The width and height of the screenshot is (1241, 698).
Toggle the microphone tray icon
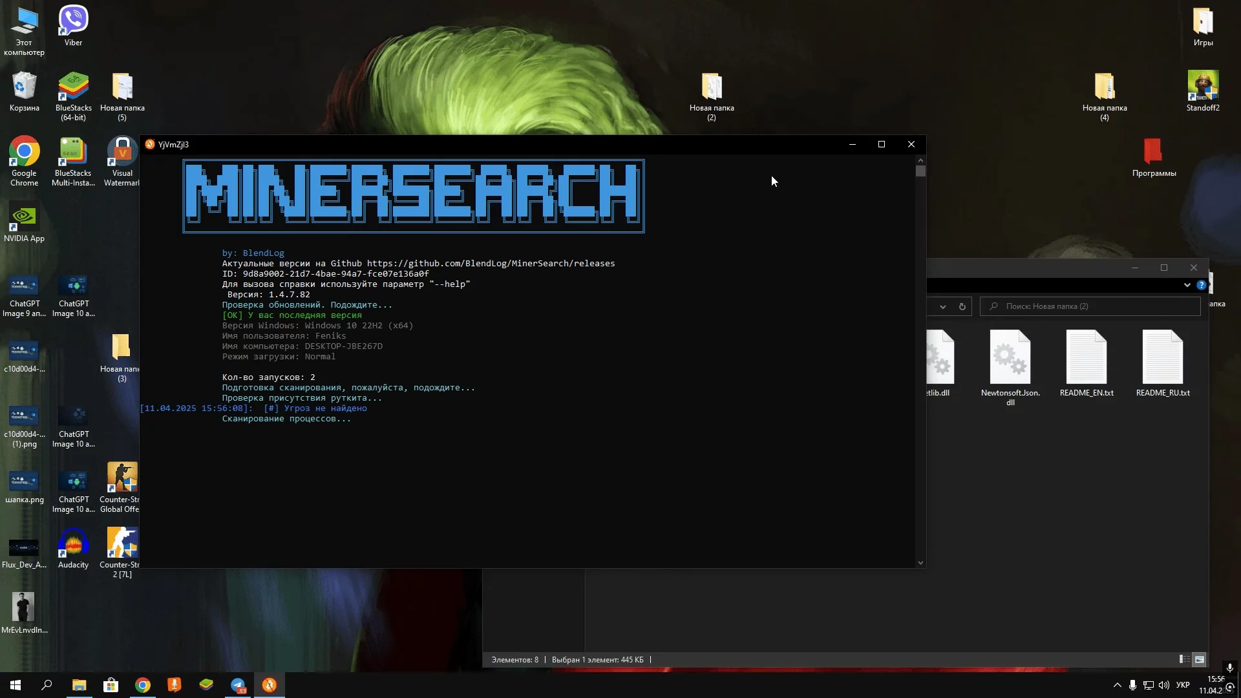click(1132, 685)
